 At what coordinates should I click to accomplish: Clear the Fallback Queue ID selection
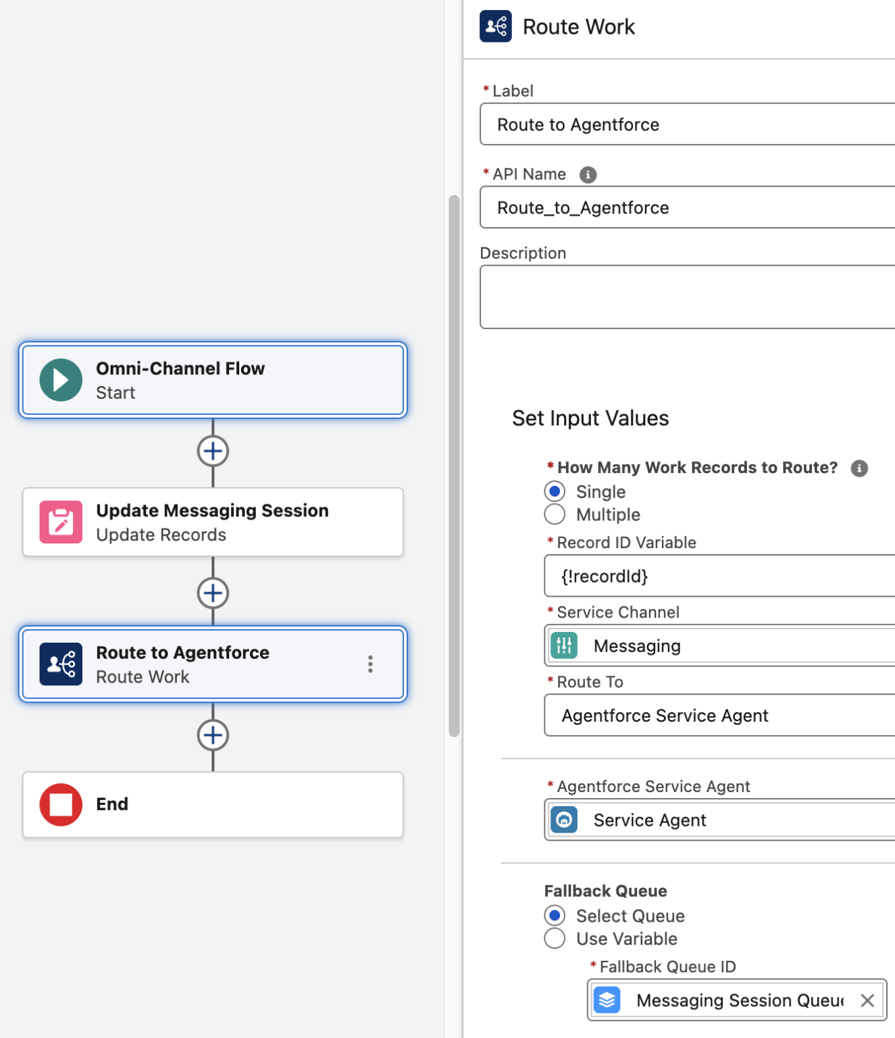tap(867, 1000)
